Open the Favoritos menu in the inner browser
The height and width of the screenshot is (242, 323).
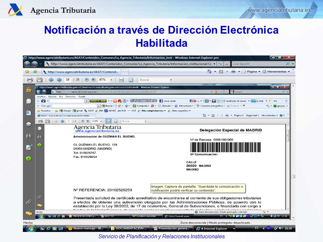[70, 96]
